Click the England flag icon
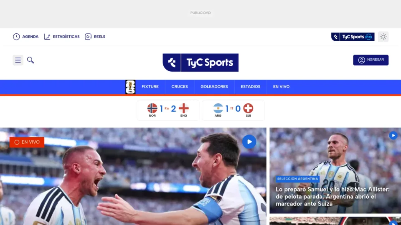 pyautogui.click(x=184, y=108)
